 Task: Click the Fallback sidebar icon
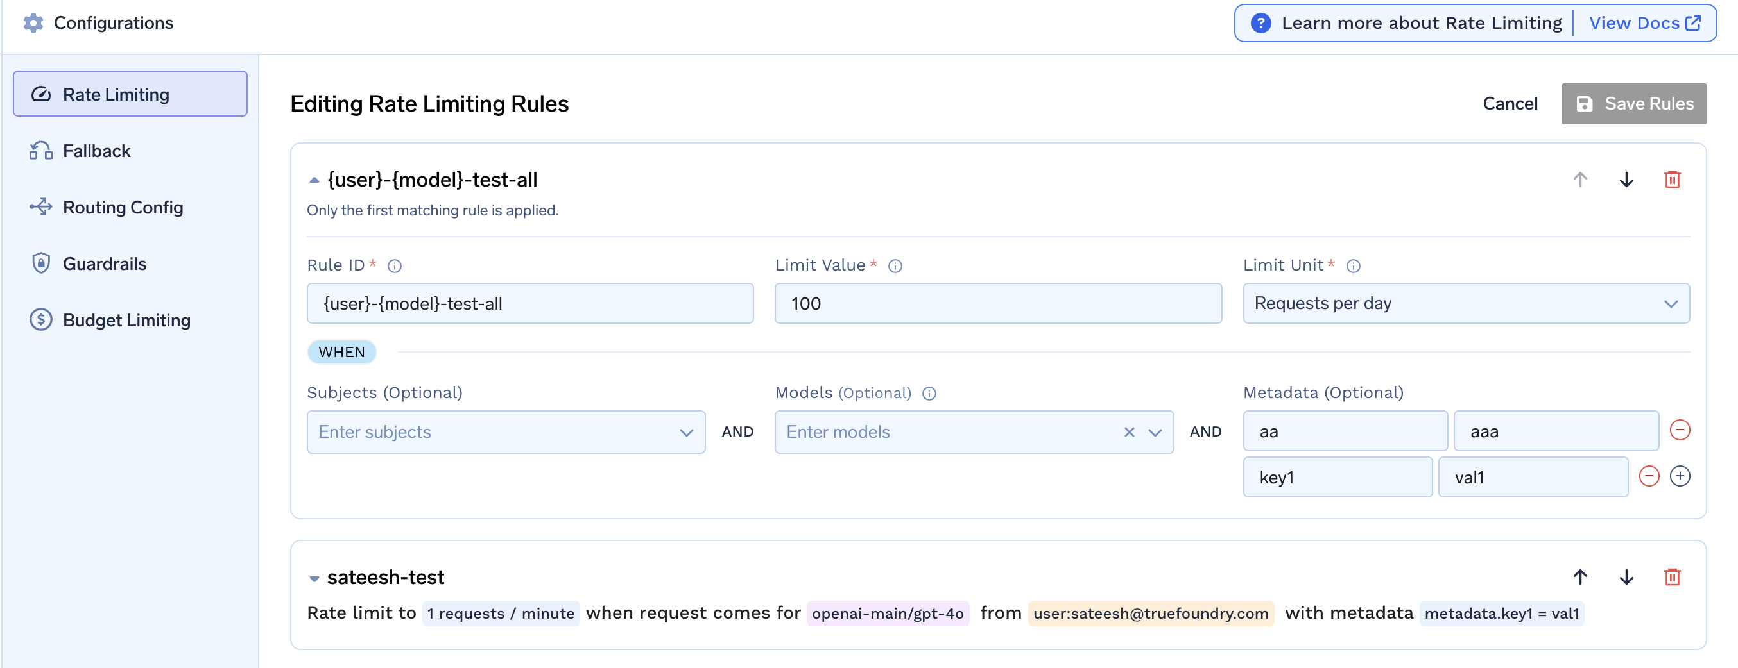pyautogui.click(x=41, y=150)
